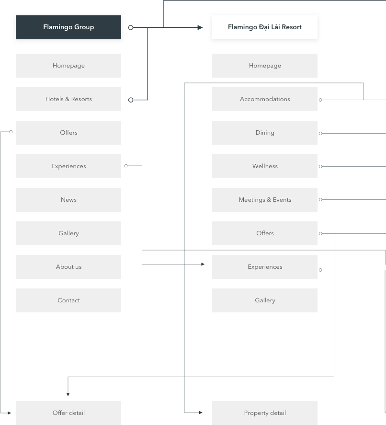
Task: Click the Meetings & Events node
Action: [265, 200]
